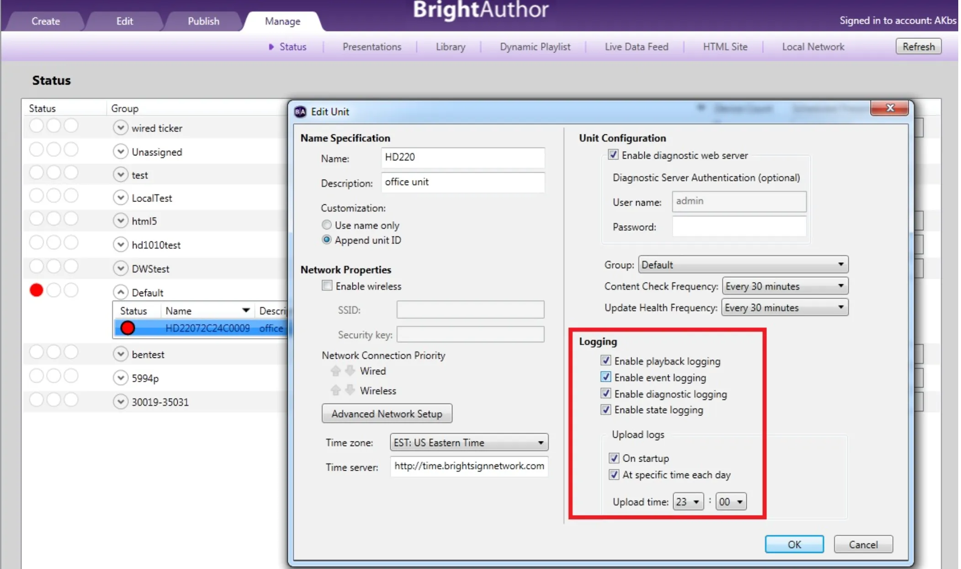The height and width of the screenshot is (569, 961).
Task: Open Update Health Frequency dropdown
Action: tap(785, 308)
